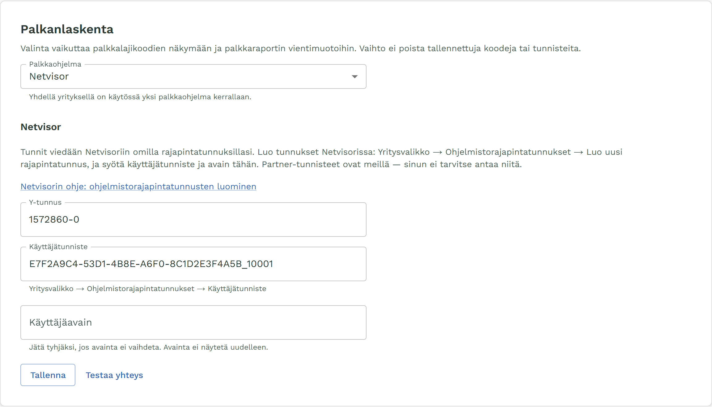Click the description starting 'Valinta vaikuttaa palkkalajikoodien'
The image size is (712, 407).
301,48
